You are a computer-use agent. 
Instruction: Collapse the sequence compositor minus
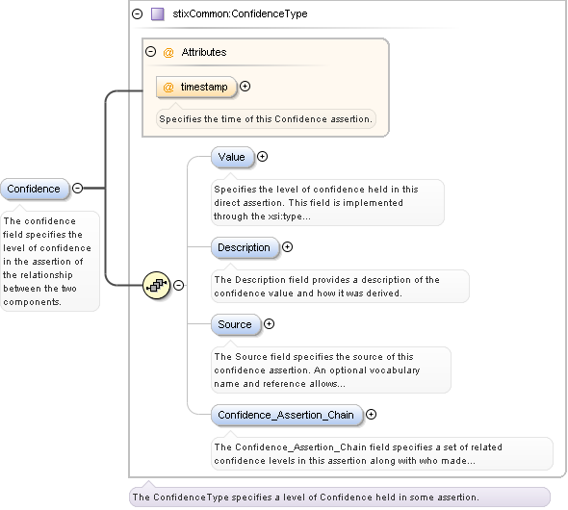(x=178, y=285)
